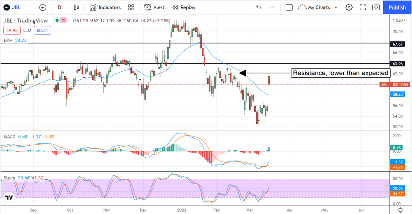The image size is (412, 214).
Task: Select the Resistance, lower than expected text note
Action: tap(341, 73)
